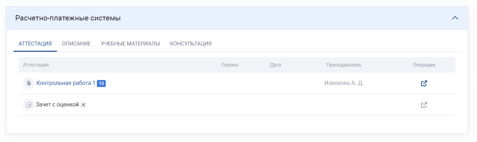Screen dimensions: 477x142
Task: Click the Расчетно-платежные системы header title
Action: tap(68, 18)
